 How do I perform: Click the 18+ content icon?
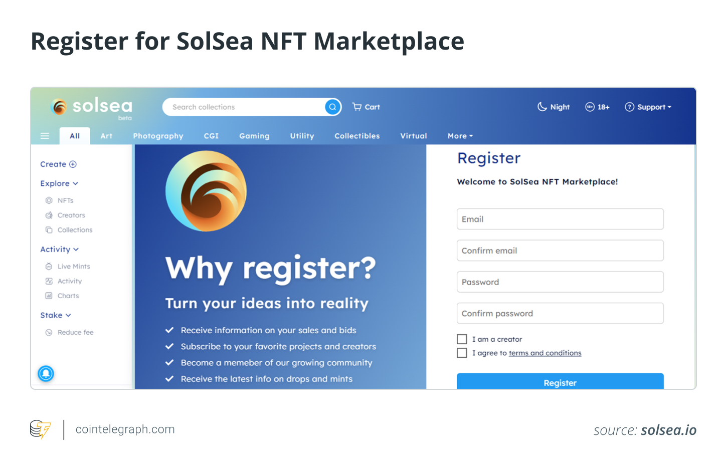tap(590, 107)
